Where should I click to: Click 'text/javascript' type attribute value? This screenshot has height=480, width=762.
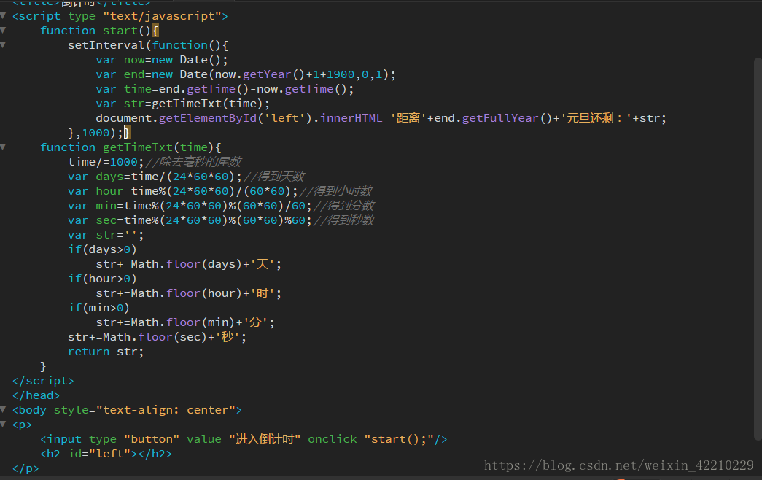tap(163, 16)
